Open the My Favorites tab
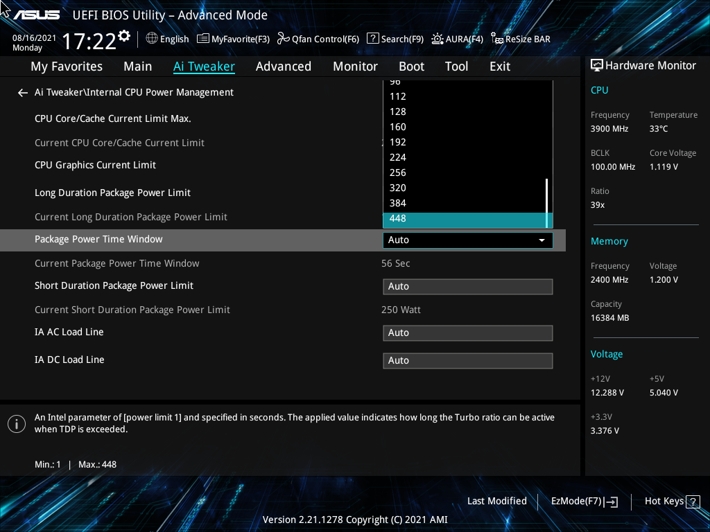Screen dimensions: 710x532 67,66
